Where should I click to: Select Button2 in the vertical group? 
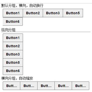[x=13, y=46]
